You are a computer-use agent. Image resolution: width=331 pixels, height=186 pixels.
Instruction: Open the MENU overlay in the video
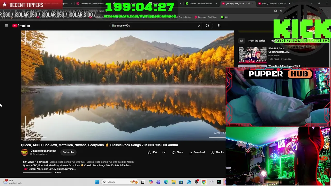pyautogui.click(x=220, y=133)
